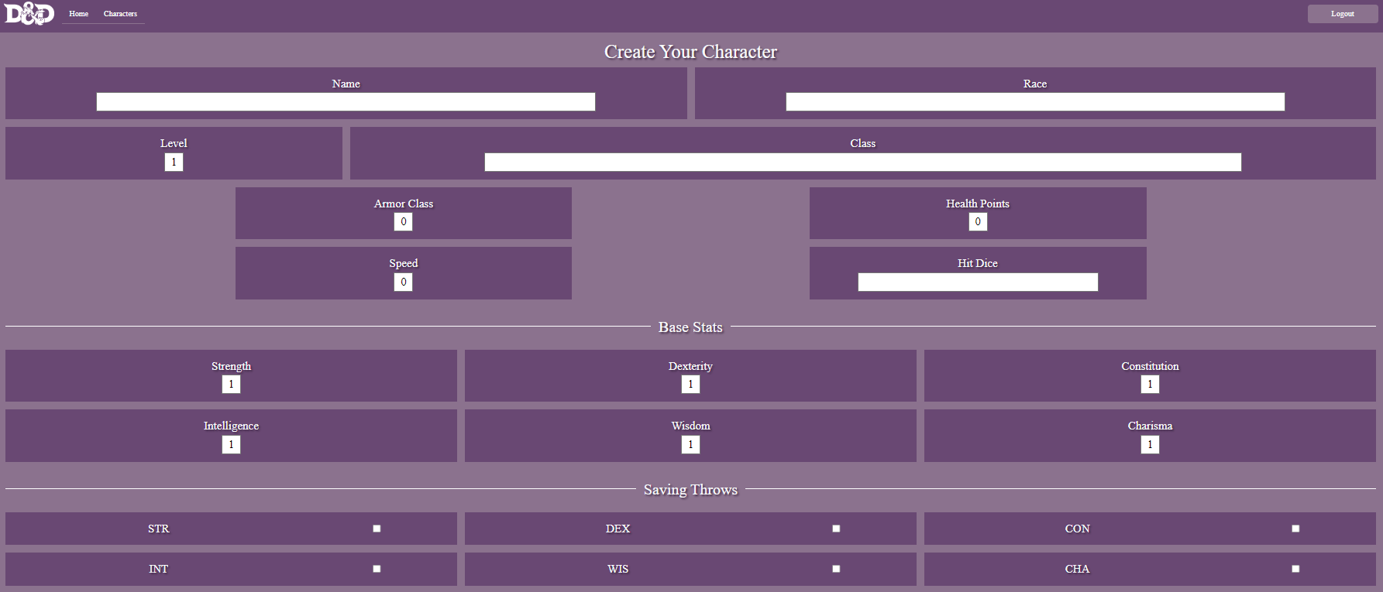The height and width of the screenshot is (592, 1383).
Task: Open the Home navigation link
Action: [x=78, y=14]
